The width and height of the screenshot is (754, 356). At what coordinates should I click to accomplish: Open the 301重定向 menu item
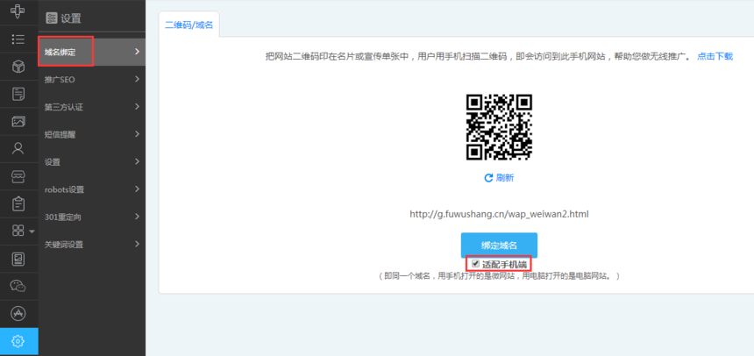tap(92, 217)
